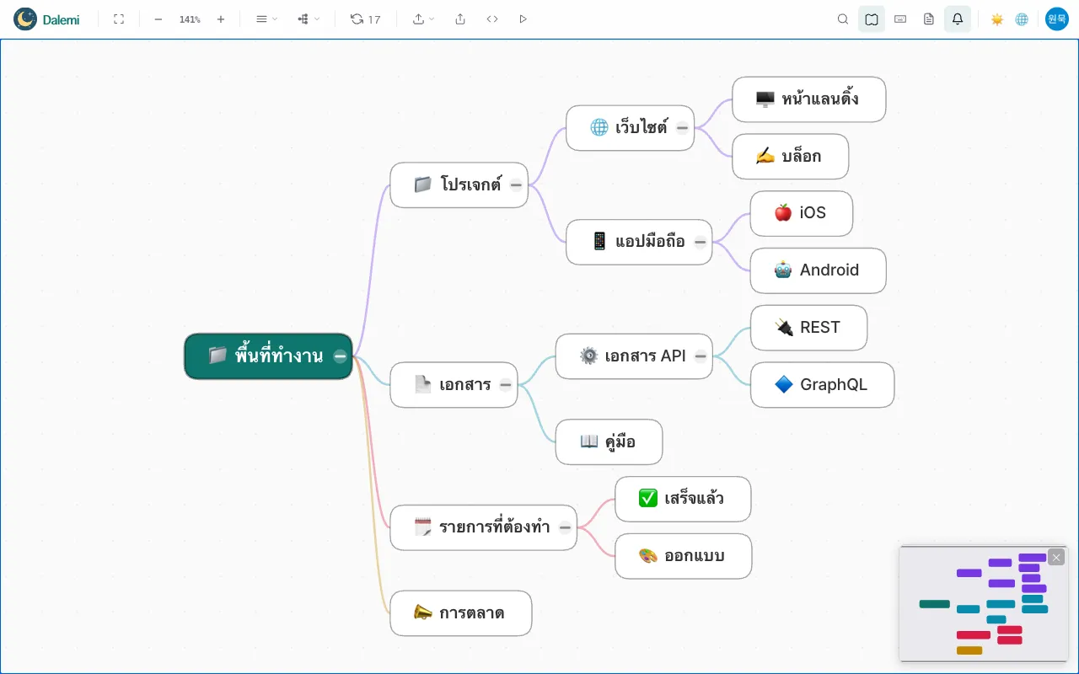Select the Android node
The width and height of the screenshot is (1079, 674).
(x=818, y=270)
